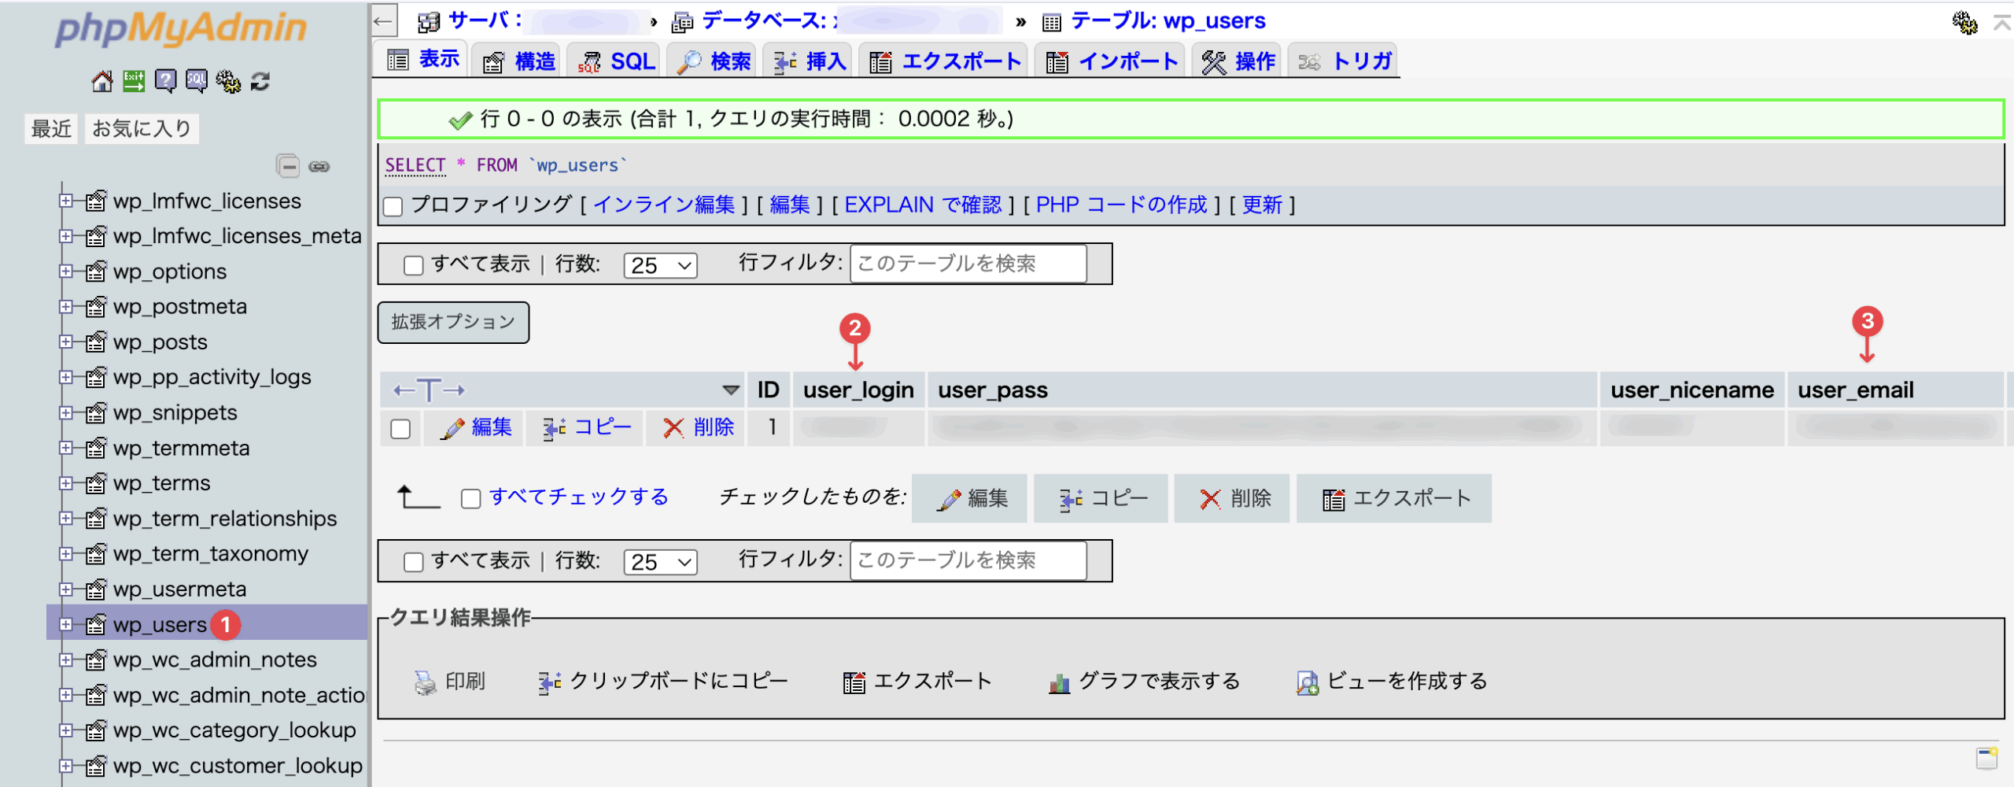Viewport: 2014px width, 787px height.
Task: Click the sidebar settings gear icon
Action: coord(228,81)
